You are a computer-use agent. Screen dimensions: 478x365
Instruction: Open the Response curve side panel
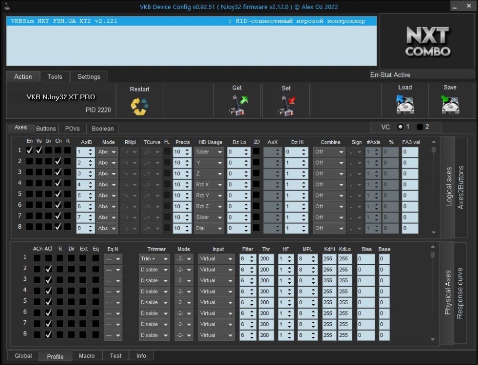tap(459, 293)
